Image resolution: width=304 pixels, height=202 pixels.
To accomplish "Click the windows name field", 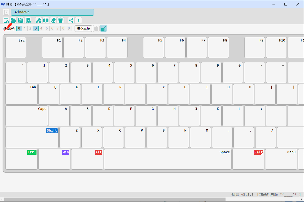I will 52,12.
